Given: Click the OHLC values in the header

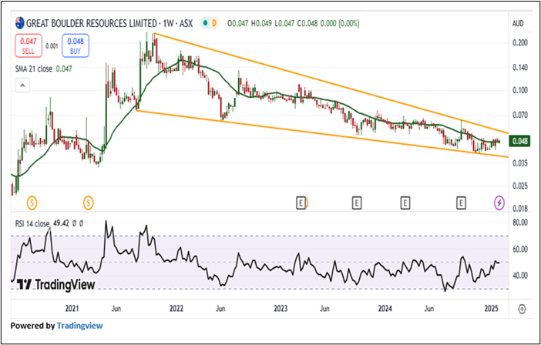Looking at the screenshot, I should (x=294, y=23).
